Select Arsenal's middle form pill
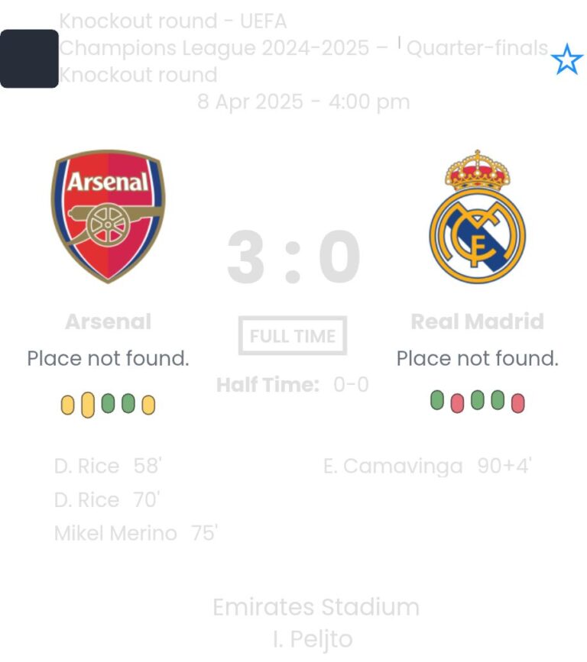Viewport: 587px width, 662px height. pyautogui.click(x=108, y=403)
